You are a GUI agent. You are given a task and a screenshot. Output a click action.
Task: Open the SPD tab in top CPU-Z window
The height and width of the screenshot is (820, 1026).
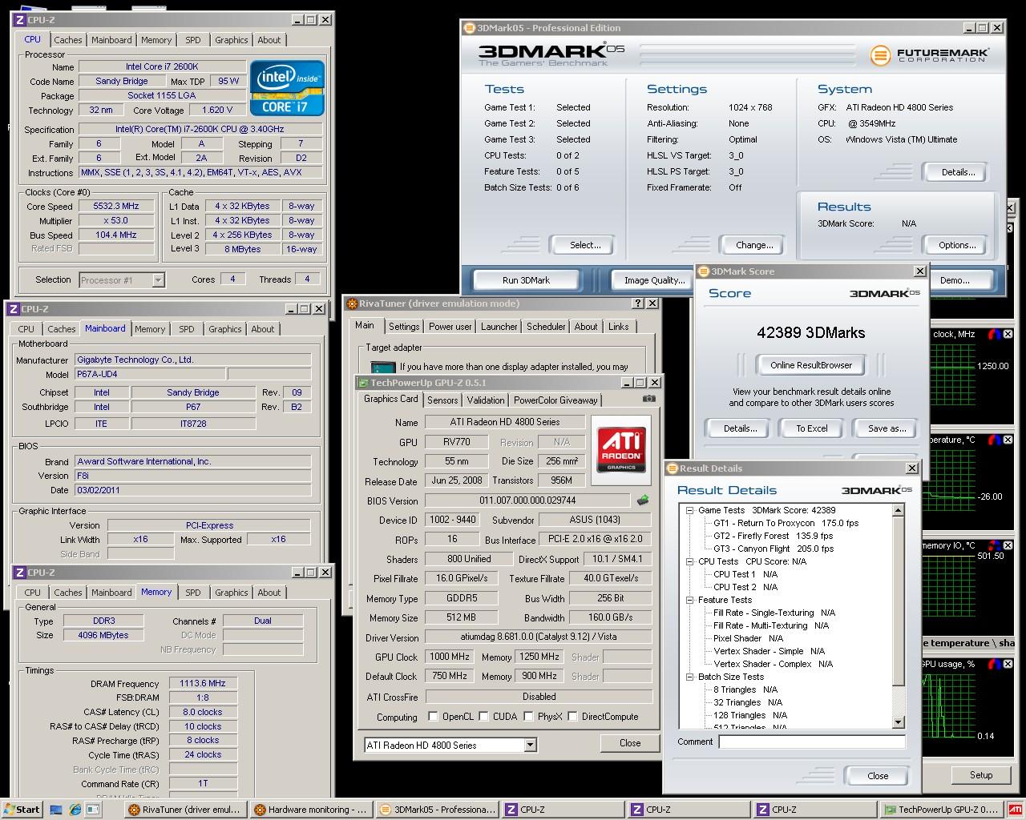(x=193, y=40)
